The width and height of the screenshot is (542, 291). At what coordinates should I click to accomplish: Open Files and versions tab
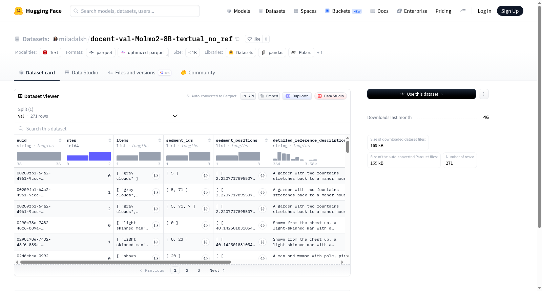[140, 73]
